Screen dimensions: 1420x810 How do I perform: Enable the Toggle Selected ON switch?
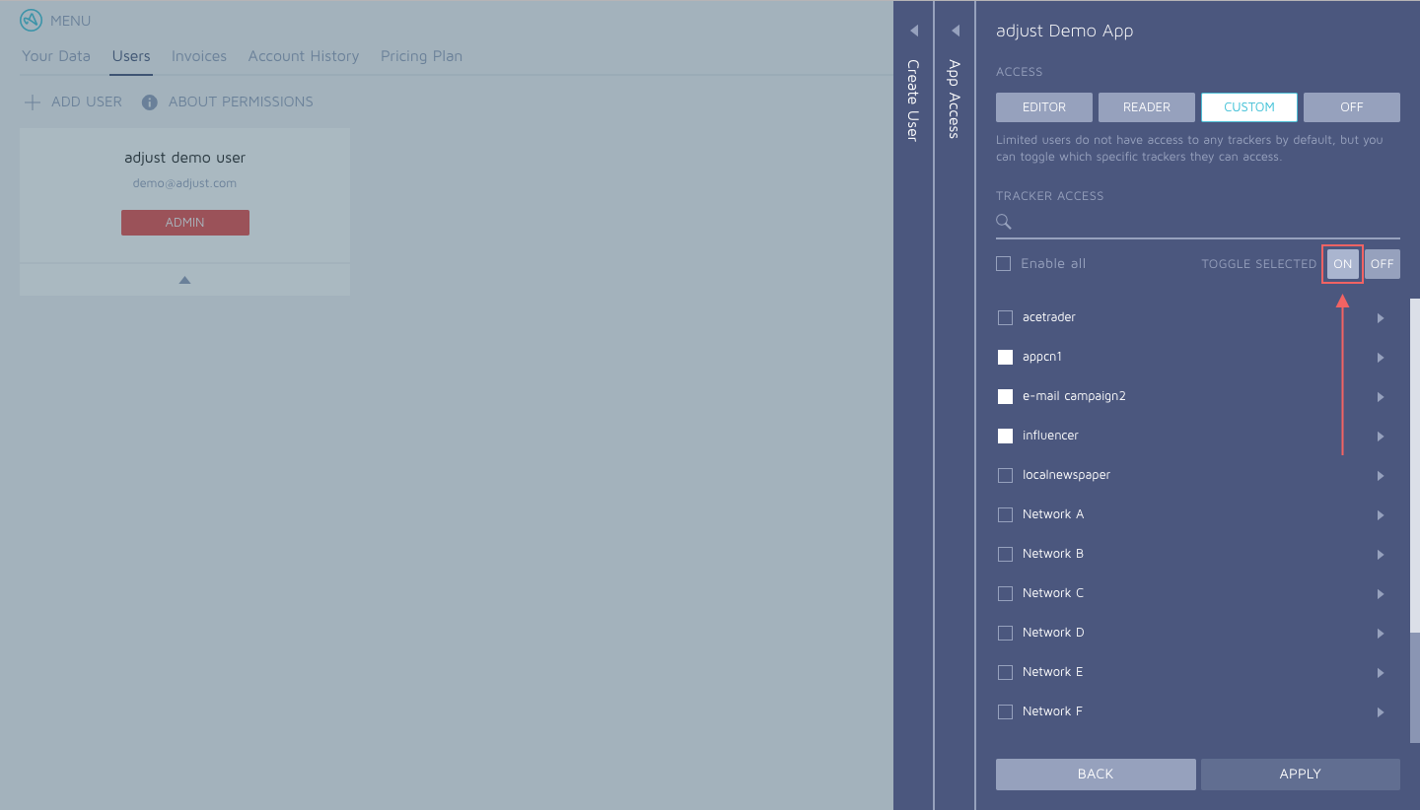1342,263
